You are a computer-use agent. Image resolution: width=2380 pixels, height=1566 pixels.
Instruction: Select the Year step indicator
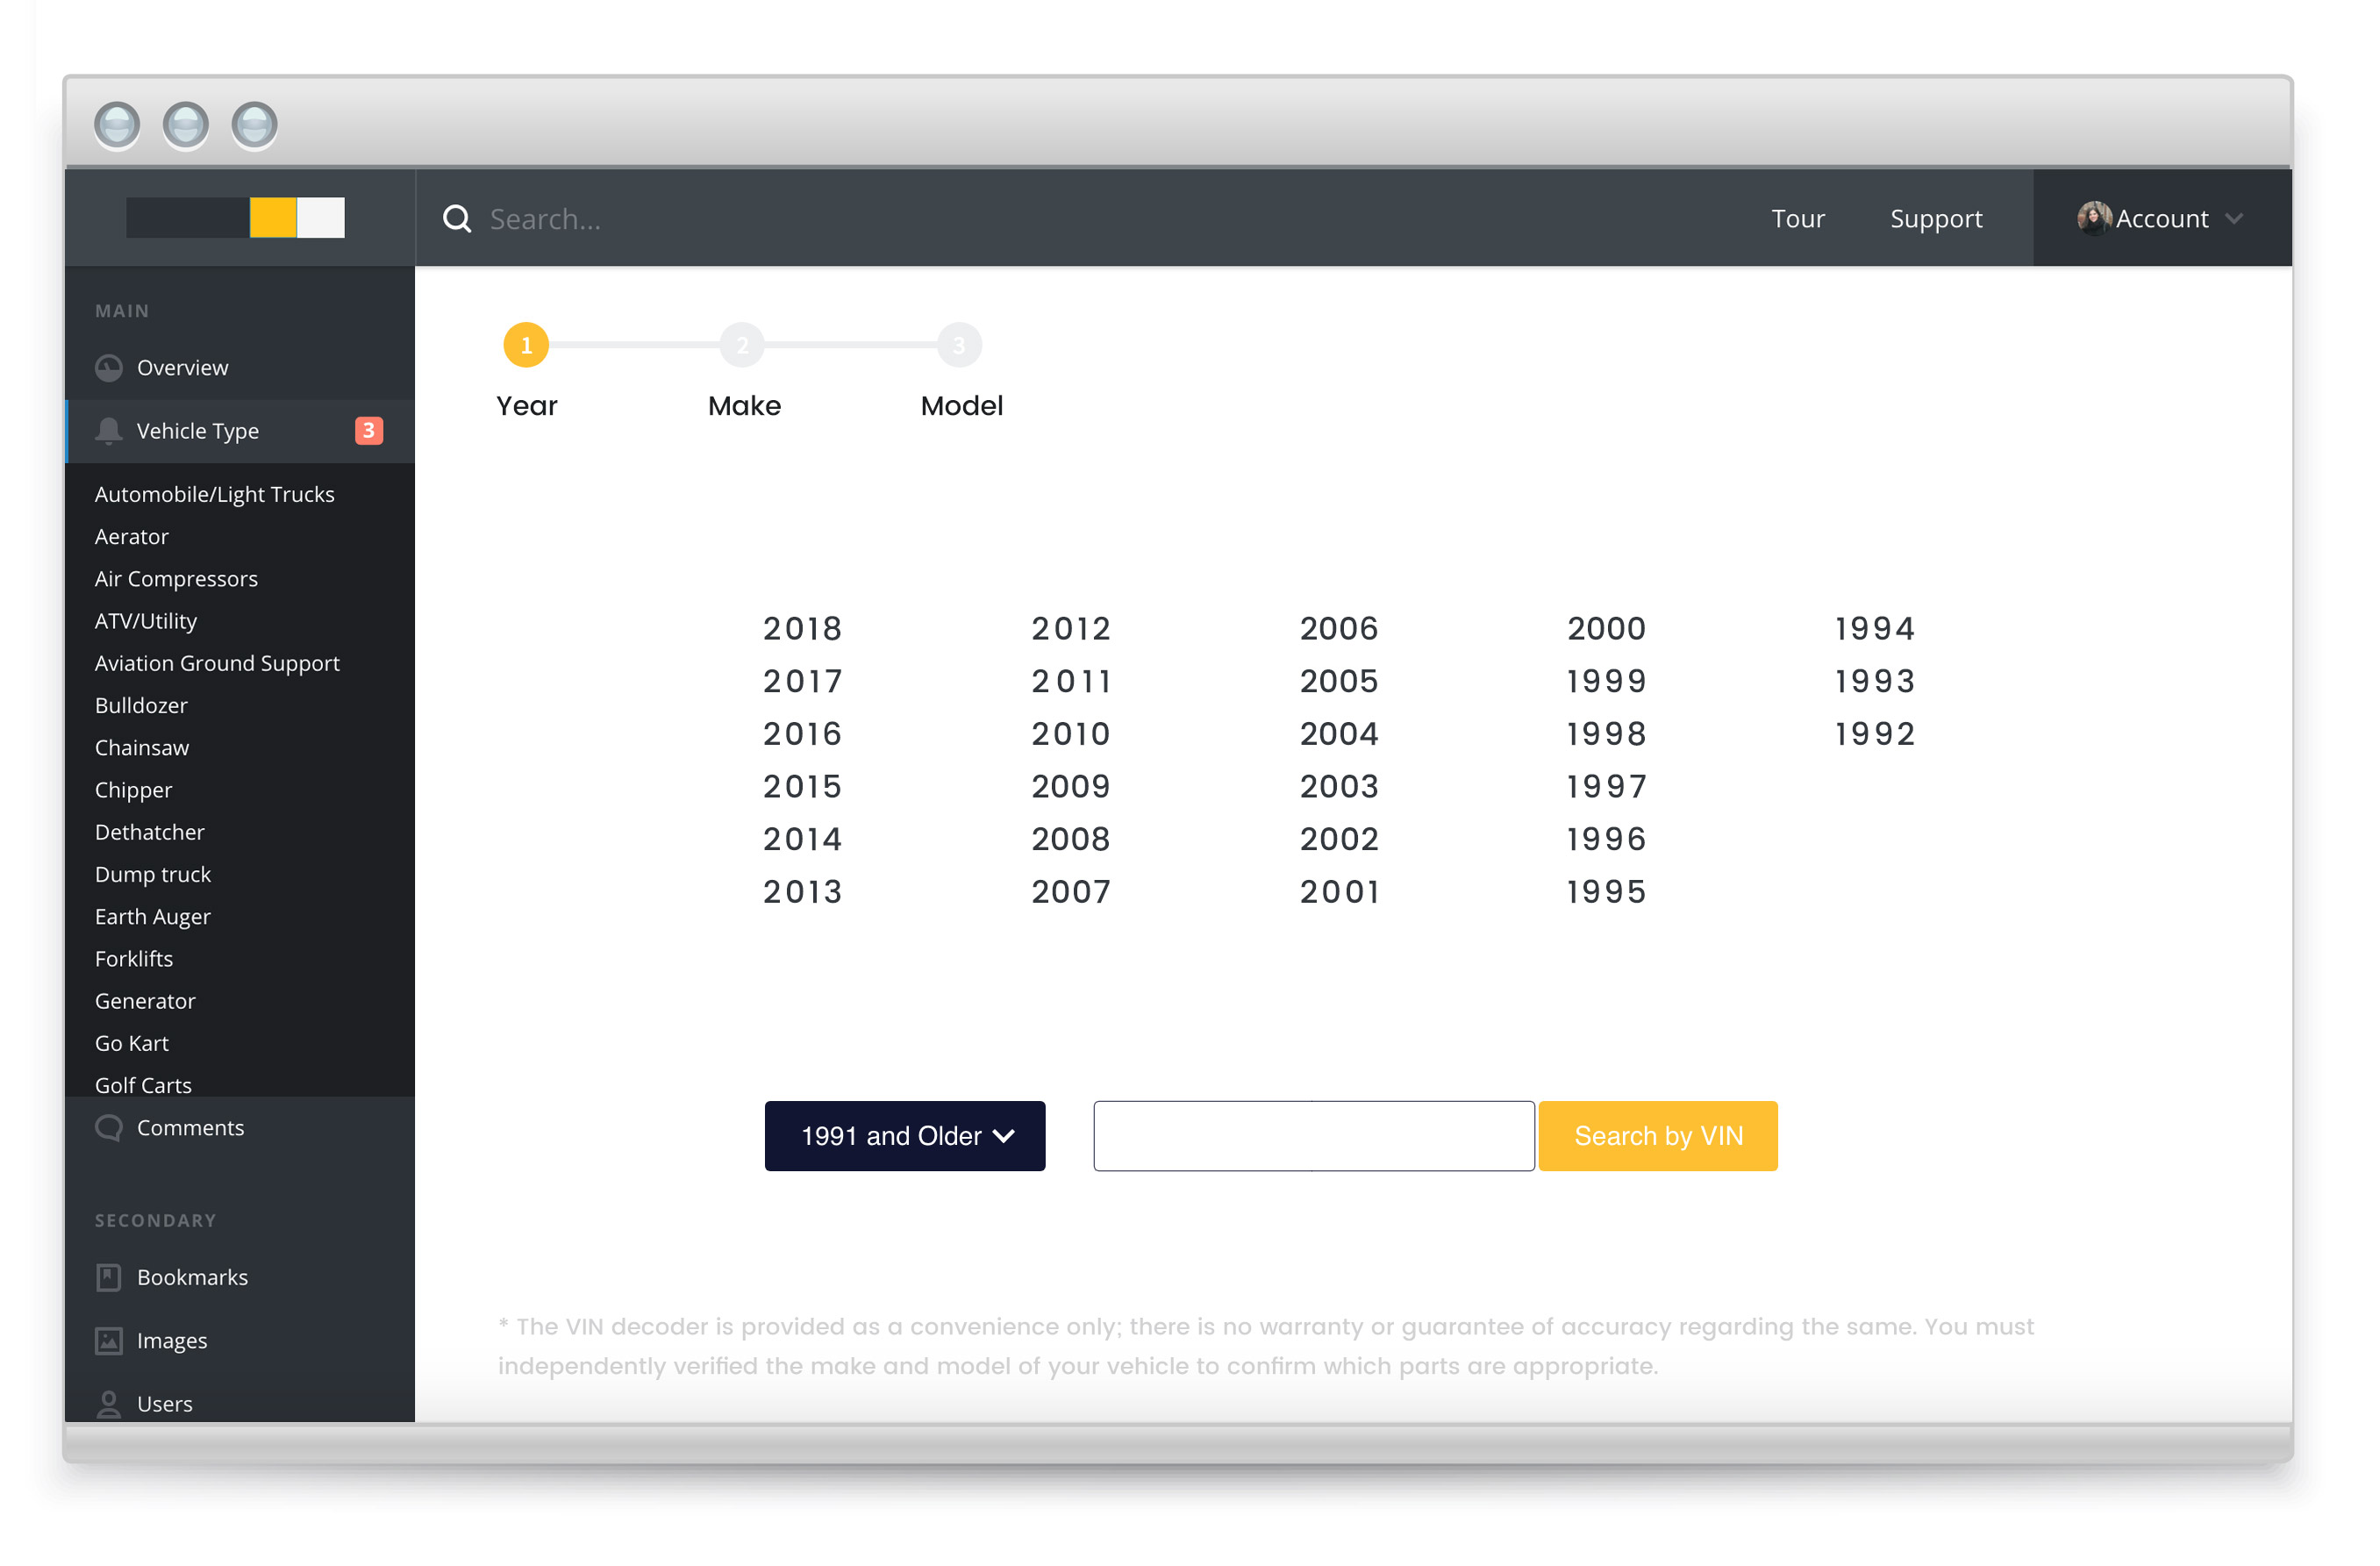click(525, 344)
